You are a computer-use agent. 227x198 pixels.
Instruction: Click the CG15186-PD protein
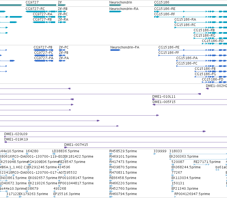pyautogui.click(x=213, y=80)
